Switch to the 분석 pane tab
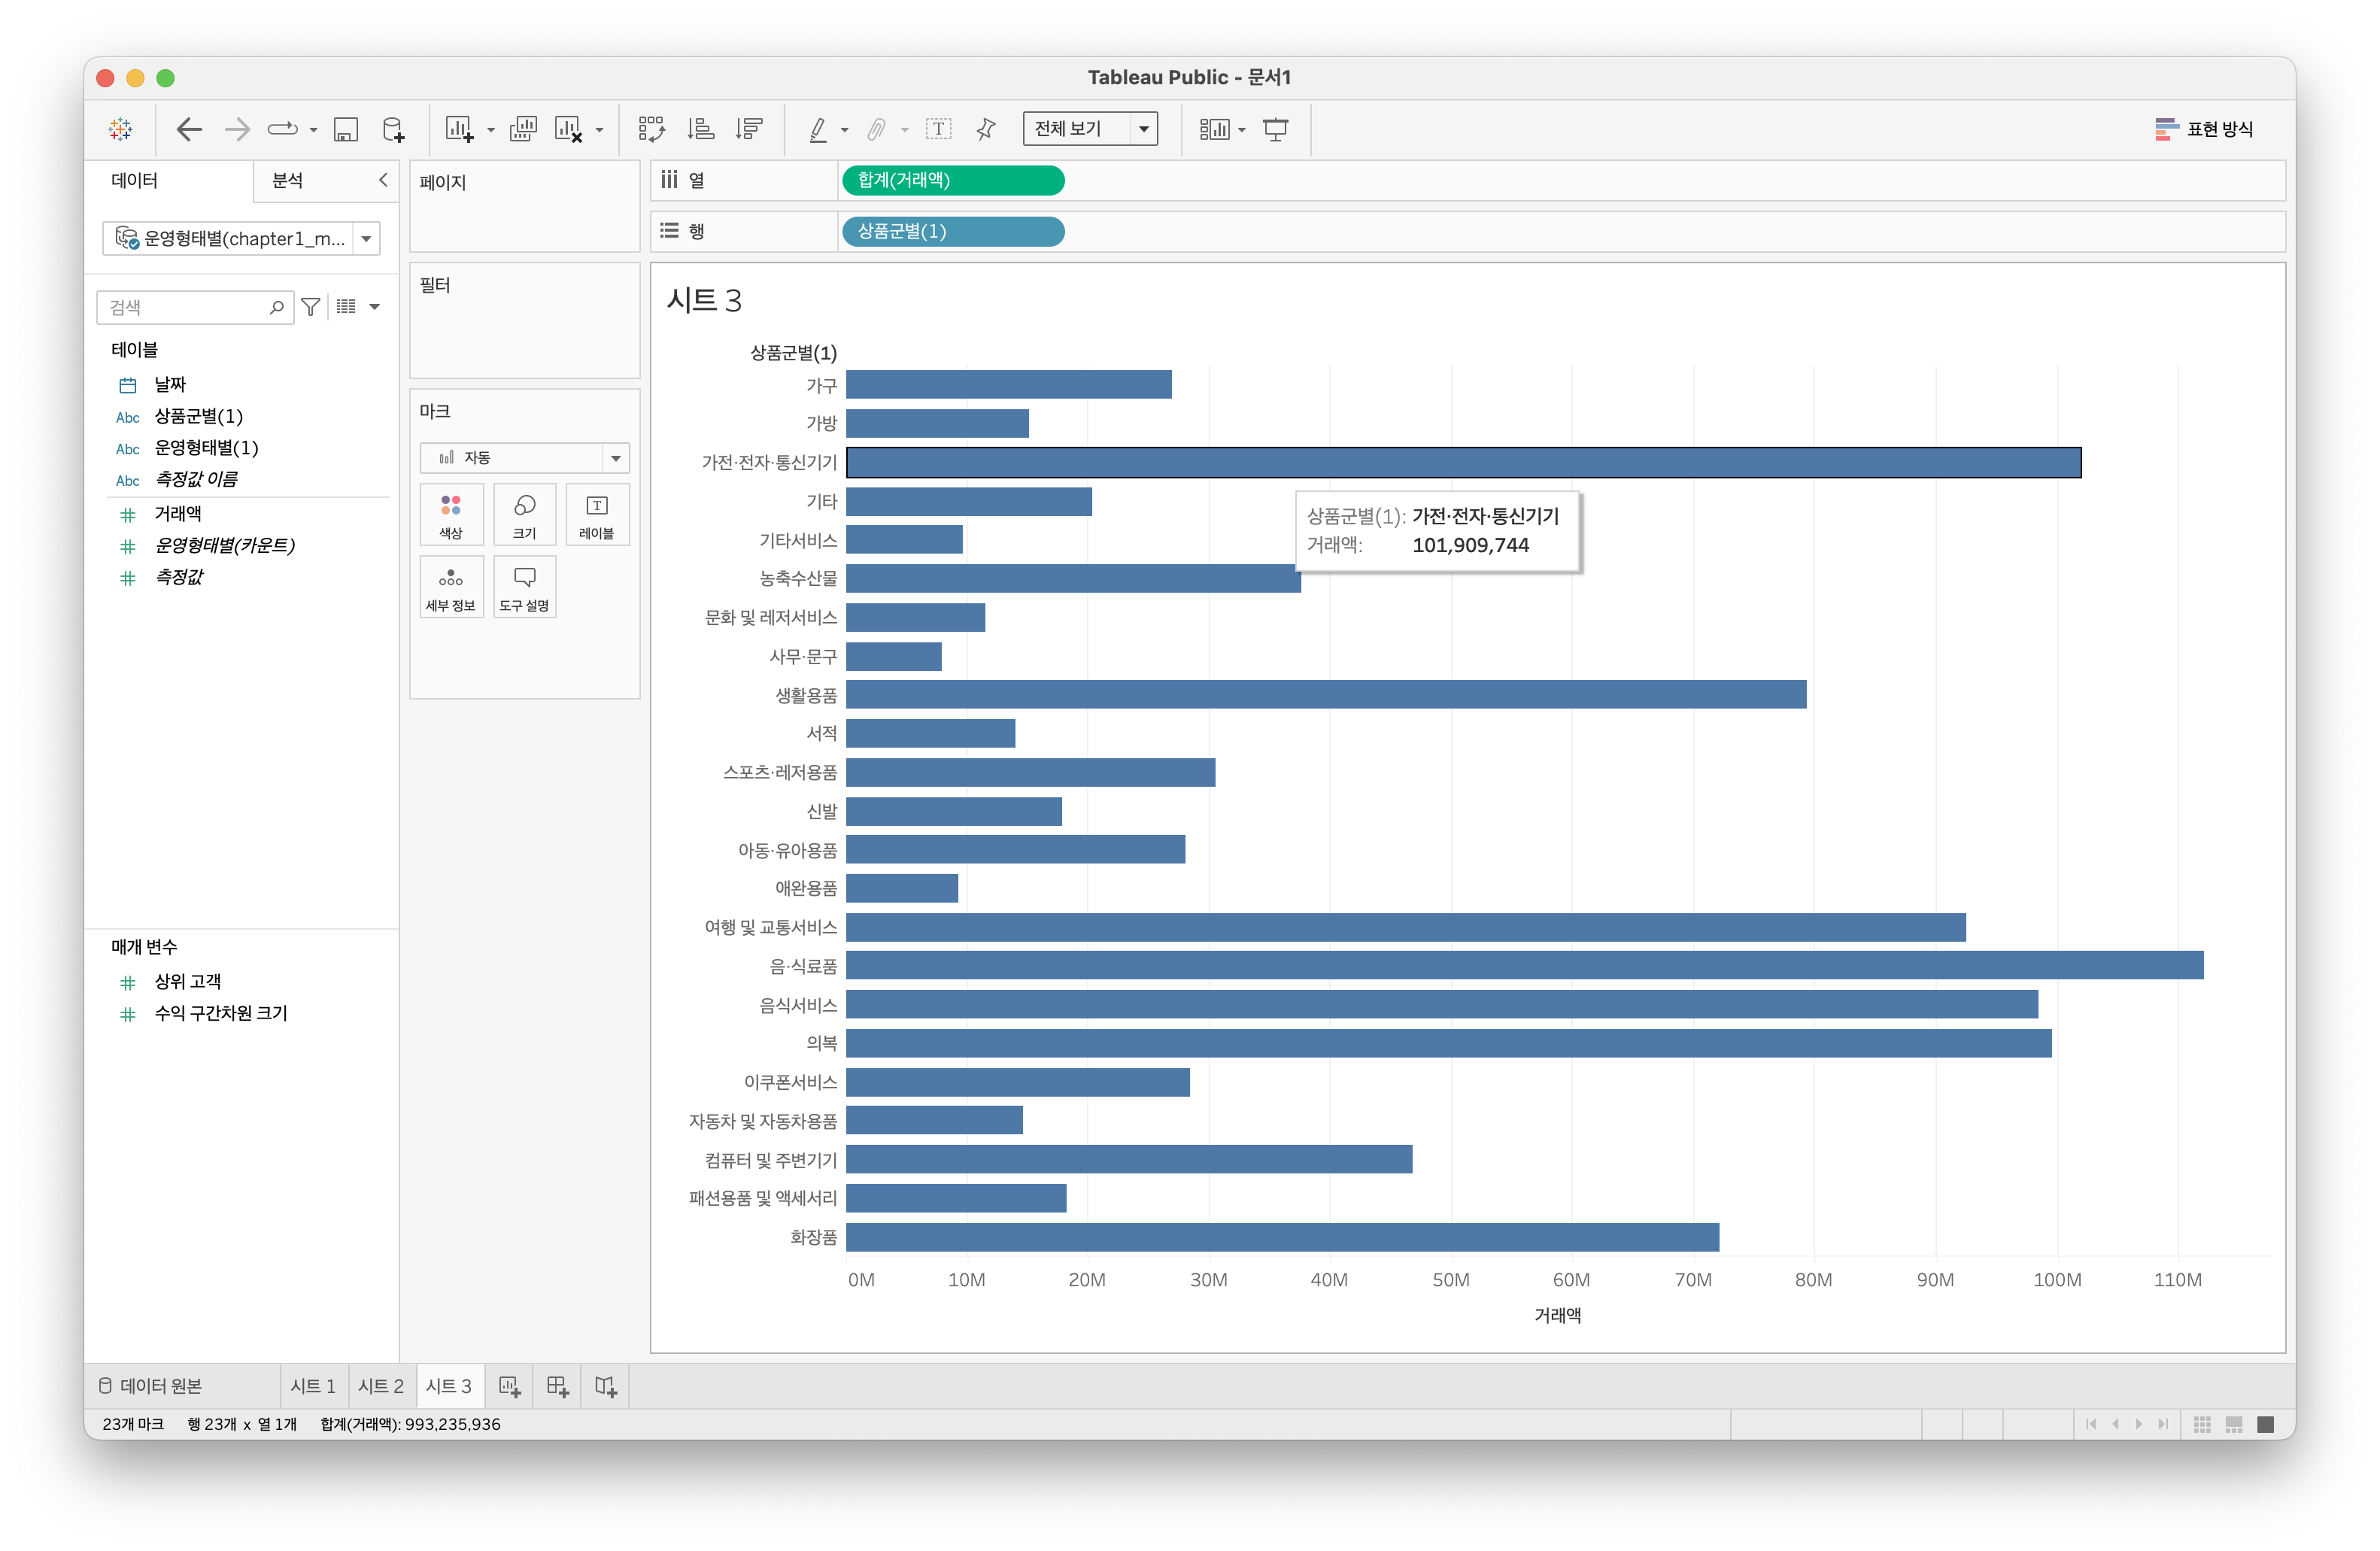 coord(288,180)
